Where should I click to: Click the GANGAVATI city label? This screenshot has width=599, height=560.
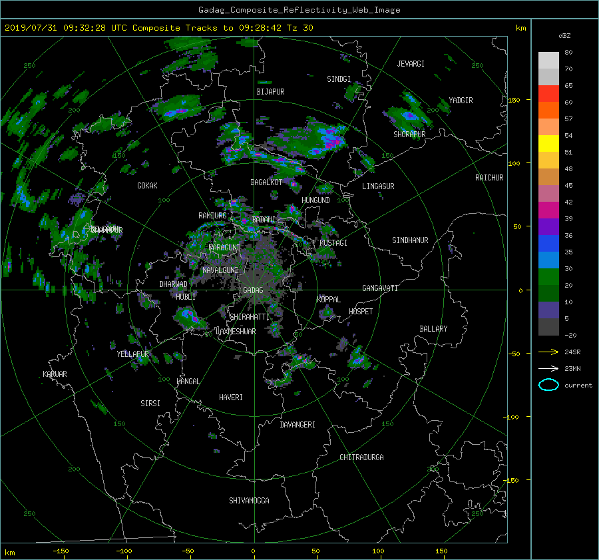[x=380, y=288]
